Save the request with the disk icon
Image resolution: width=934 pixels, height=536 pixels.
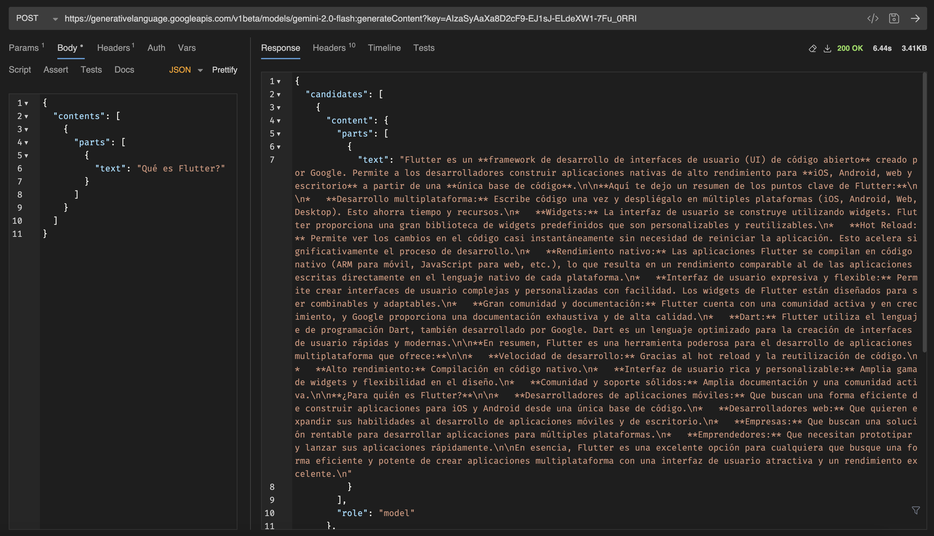click(x=894, y=18)
